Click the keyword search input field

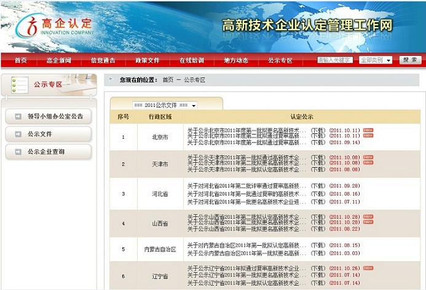(x=335, y=60)
